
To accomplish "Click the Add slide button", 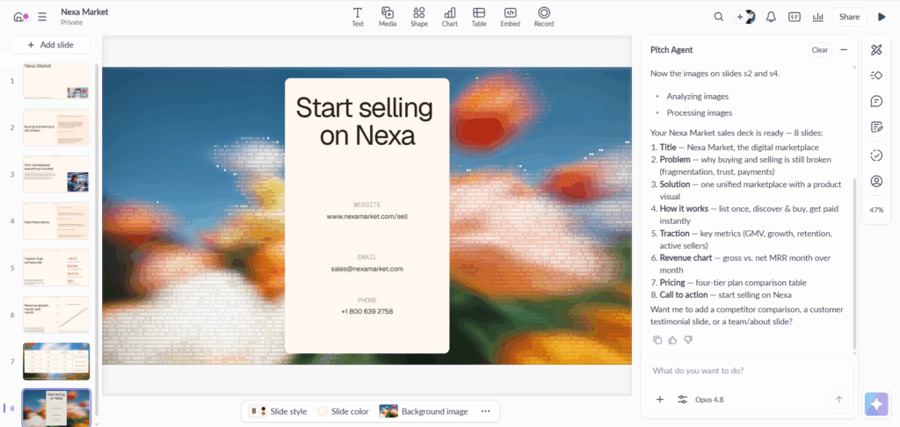I will click(50, 45).
